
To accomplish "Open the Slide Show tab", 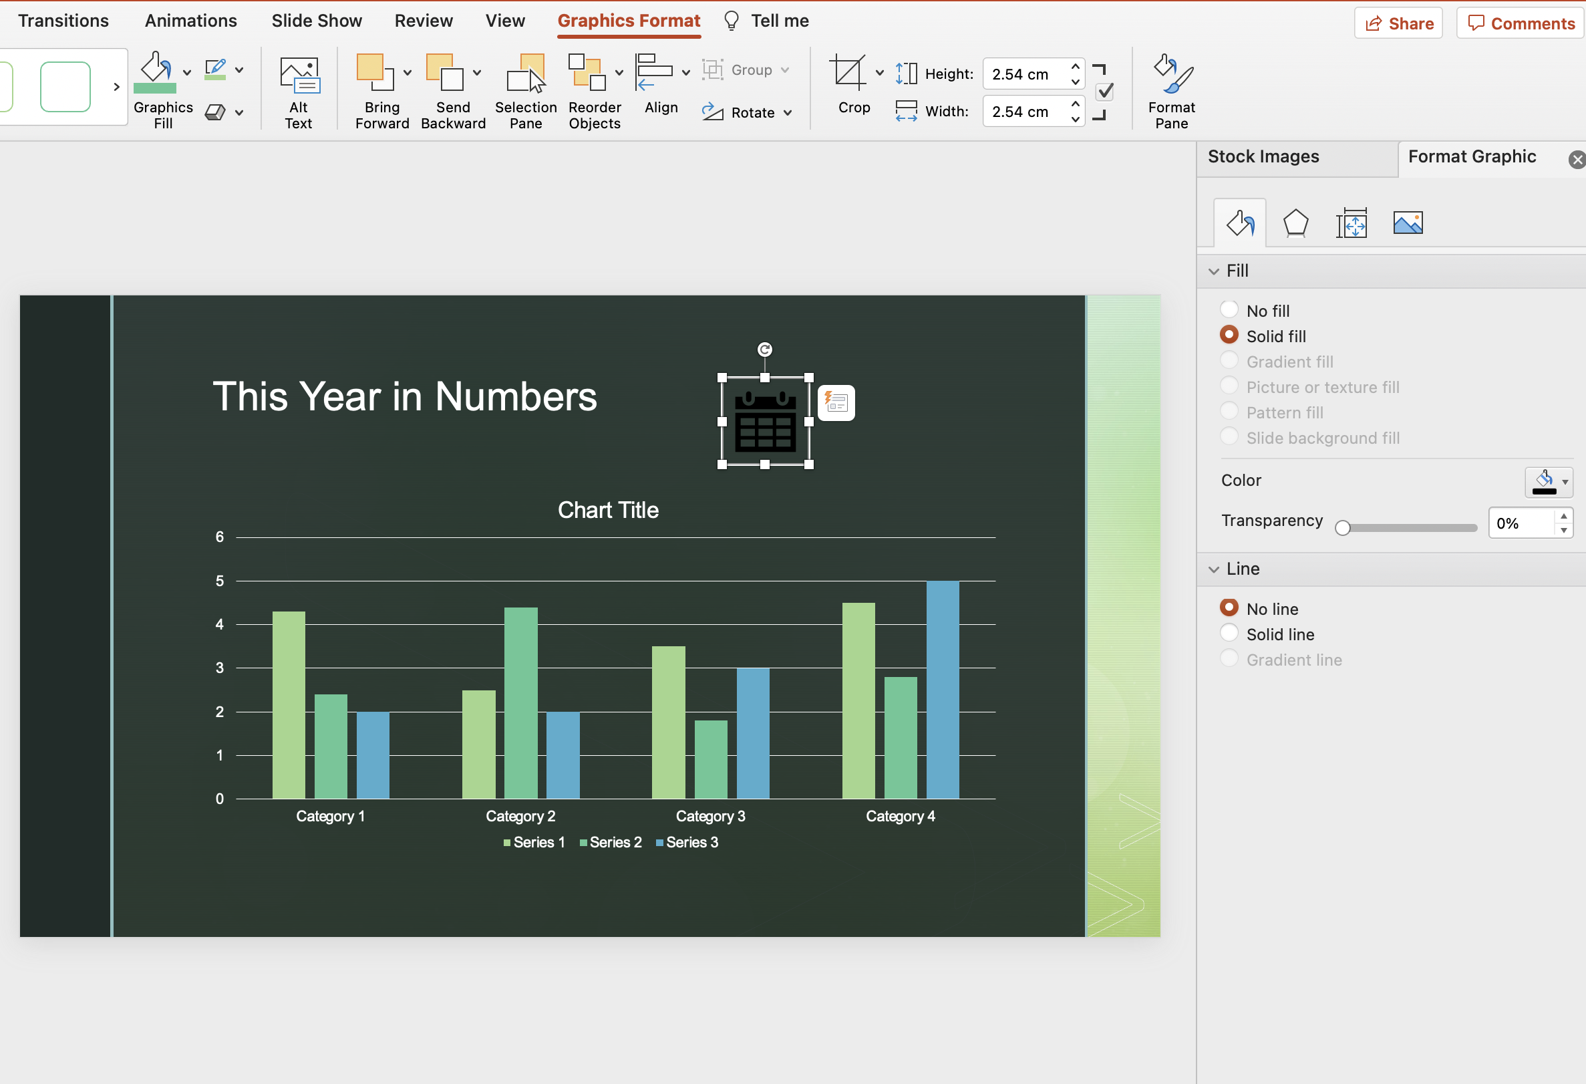I will pos(317,21).
